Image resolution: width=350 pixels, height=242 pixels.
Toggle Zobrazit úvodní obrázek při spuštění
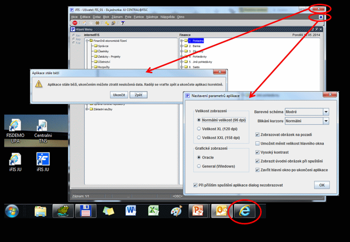[x=257, y=161]
